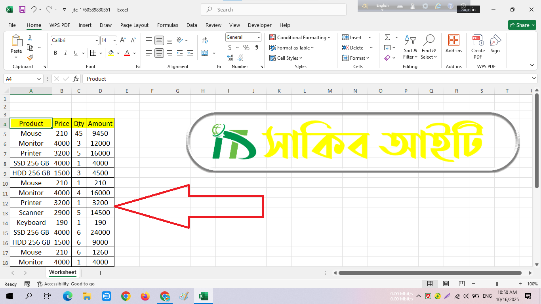Click the Sign in button
This screenshot has width=541, height=304.
[468, 9]
